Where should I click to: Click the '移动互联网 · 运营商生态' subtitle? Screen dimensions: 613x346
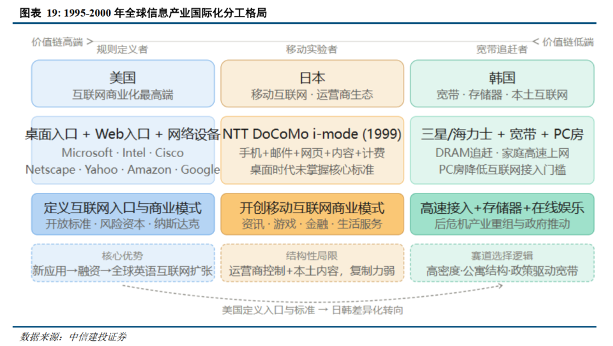click(312, 94)
